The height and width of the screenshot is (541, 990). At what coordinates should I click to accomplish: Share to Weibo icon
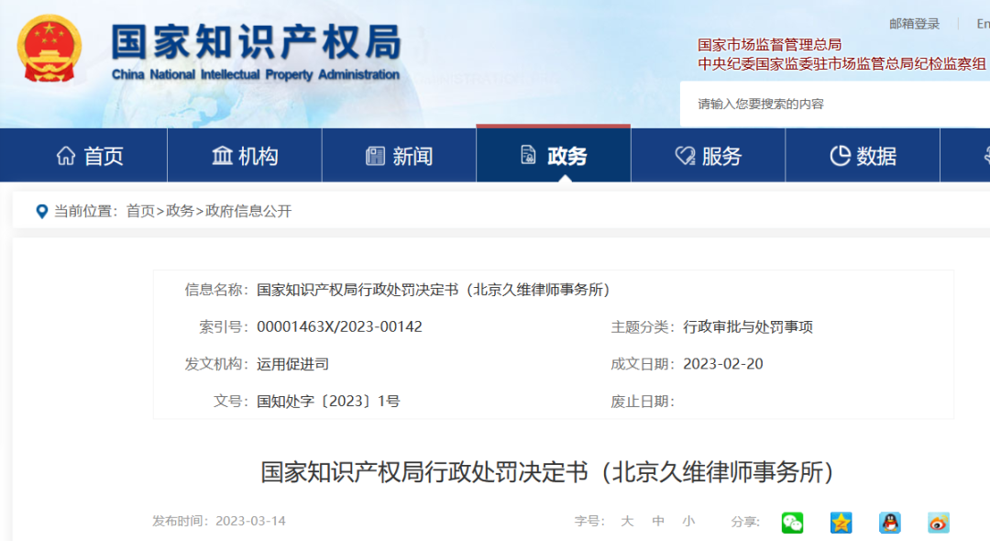(939, 523)
